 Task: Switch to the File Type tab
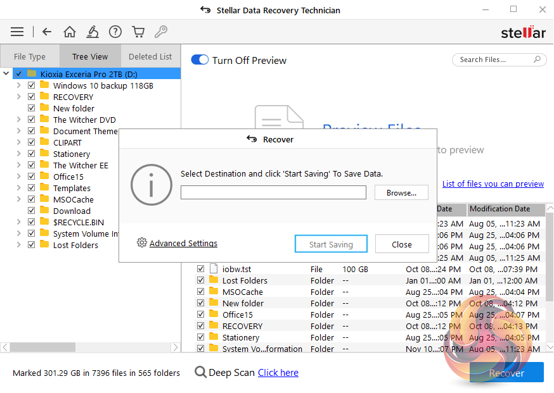30,56
